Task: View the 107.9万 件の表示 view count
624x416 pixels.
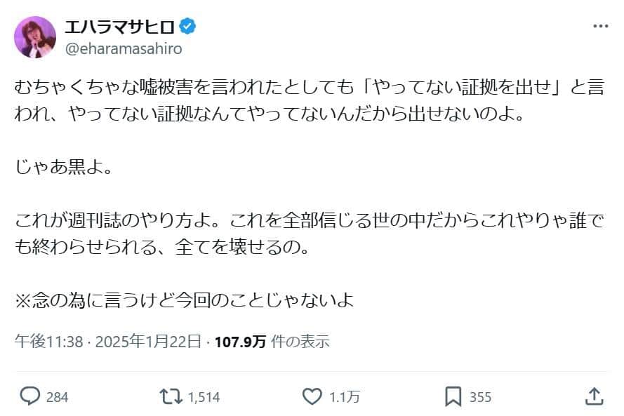Action: pos(272,342)
